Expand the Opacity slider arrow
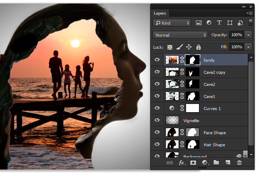The height and width of the screenshot is (176, 259). [x=248, y=35]
